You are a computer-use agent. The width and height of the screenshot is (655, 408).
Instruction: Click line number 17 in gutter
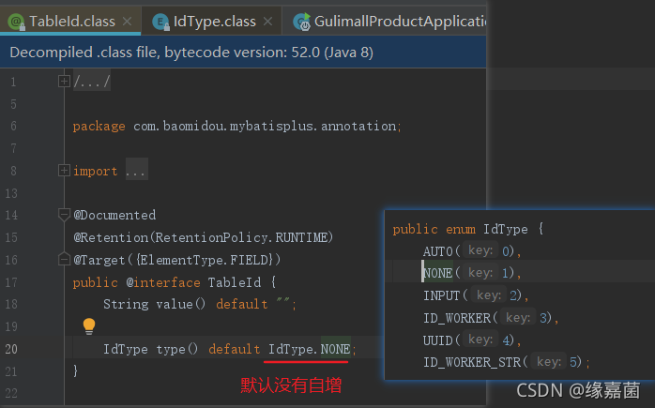[x=11, y=282]
